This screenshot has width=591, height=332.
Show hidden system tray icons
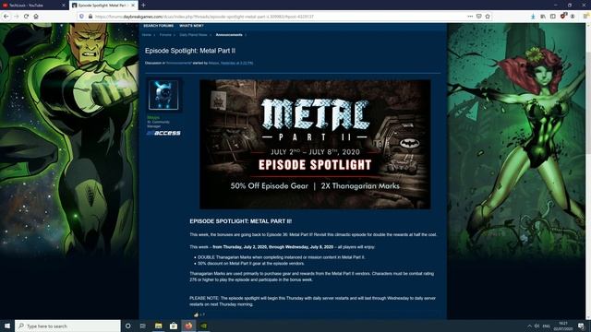tap(529, 326)
